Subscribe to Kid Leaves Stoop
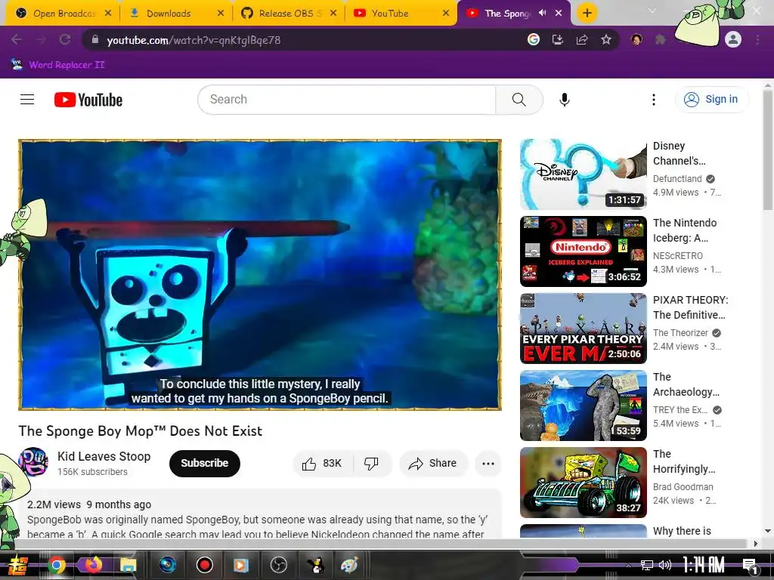The width and height of the screenshot is (774, 580). (204, 463)
